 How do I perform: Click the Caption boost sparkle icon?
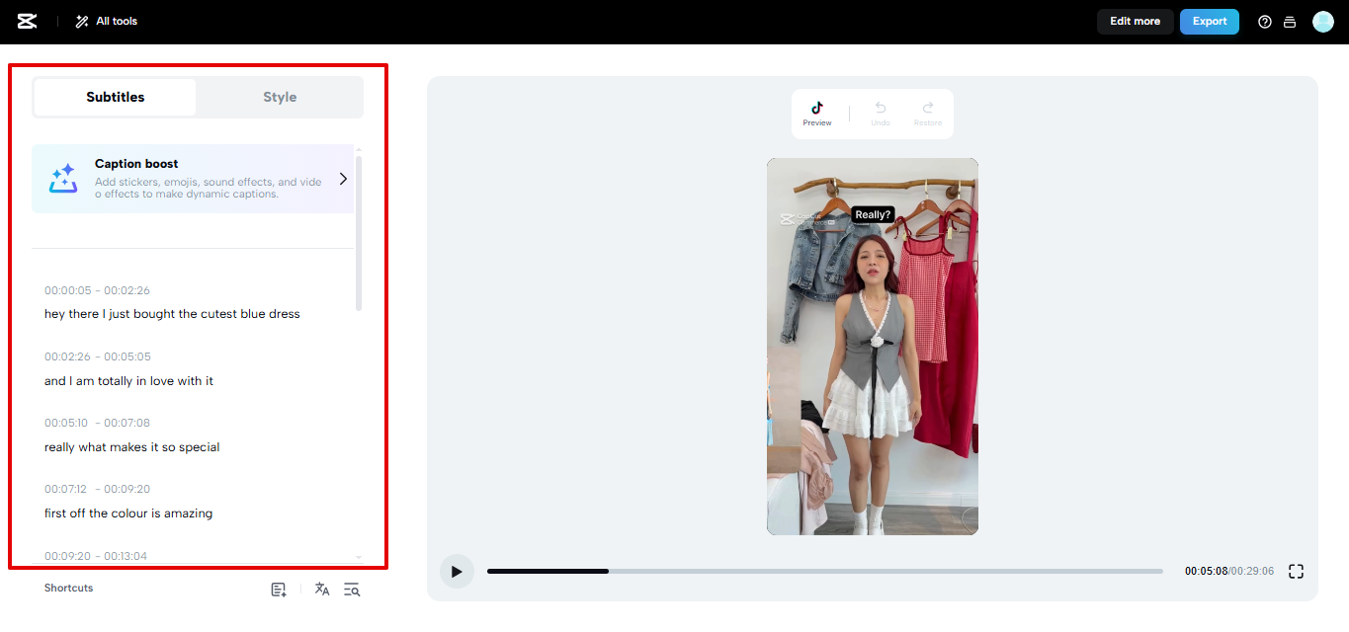[62, 179]
